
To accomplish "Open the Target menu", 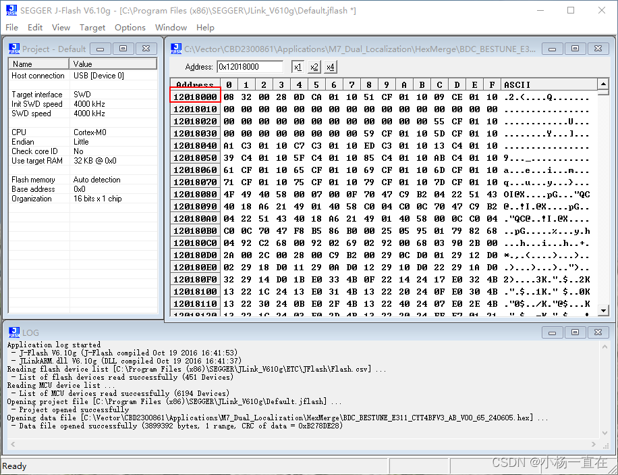I will click(x=92, y=28).
